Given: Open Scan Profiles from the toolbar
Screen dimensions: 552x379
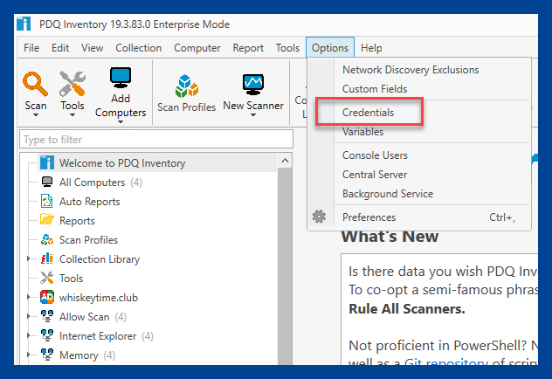Looking at the screenshot, I should click(x=186, y=93).
